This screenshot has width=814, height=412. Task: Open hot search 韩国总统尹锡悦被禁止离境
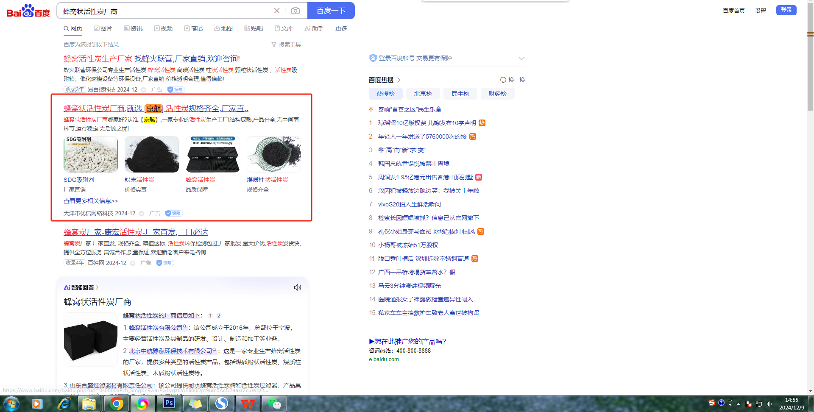(414, 164)
